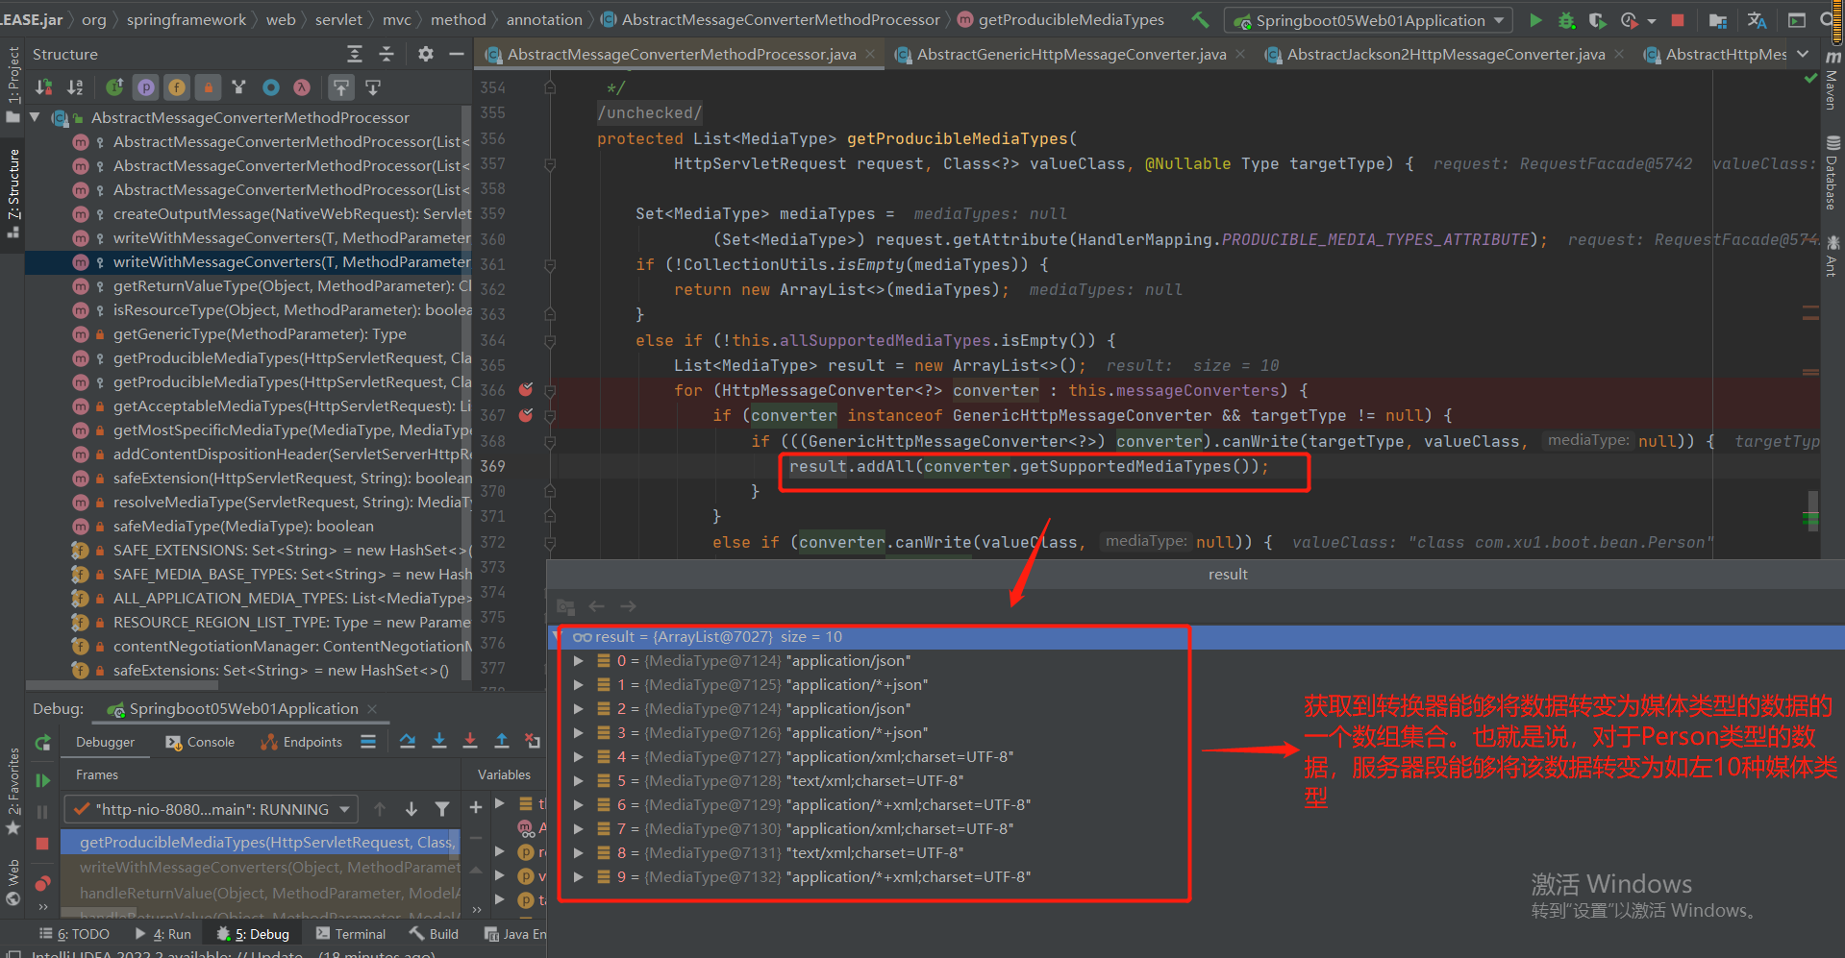Open the Terminal tool window tab
This screenshot has width=1845, height=958.
[x=351, y=934]
